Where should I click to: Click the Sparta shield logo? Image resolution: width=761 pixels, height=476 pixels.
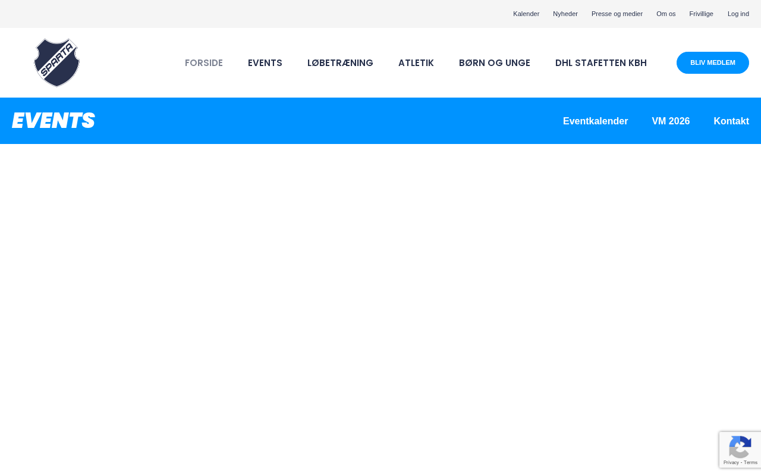pyautogui.click(x=56, y=62)
